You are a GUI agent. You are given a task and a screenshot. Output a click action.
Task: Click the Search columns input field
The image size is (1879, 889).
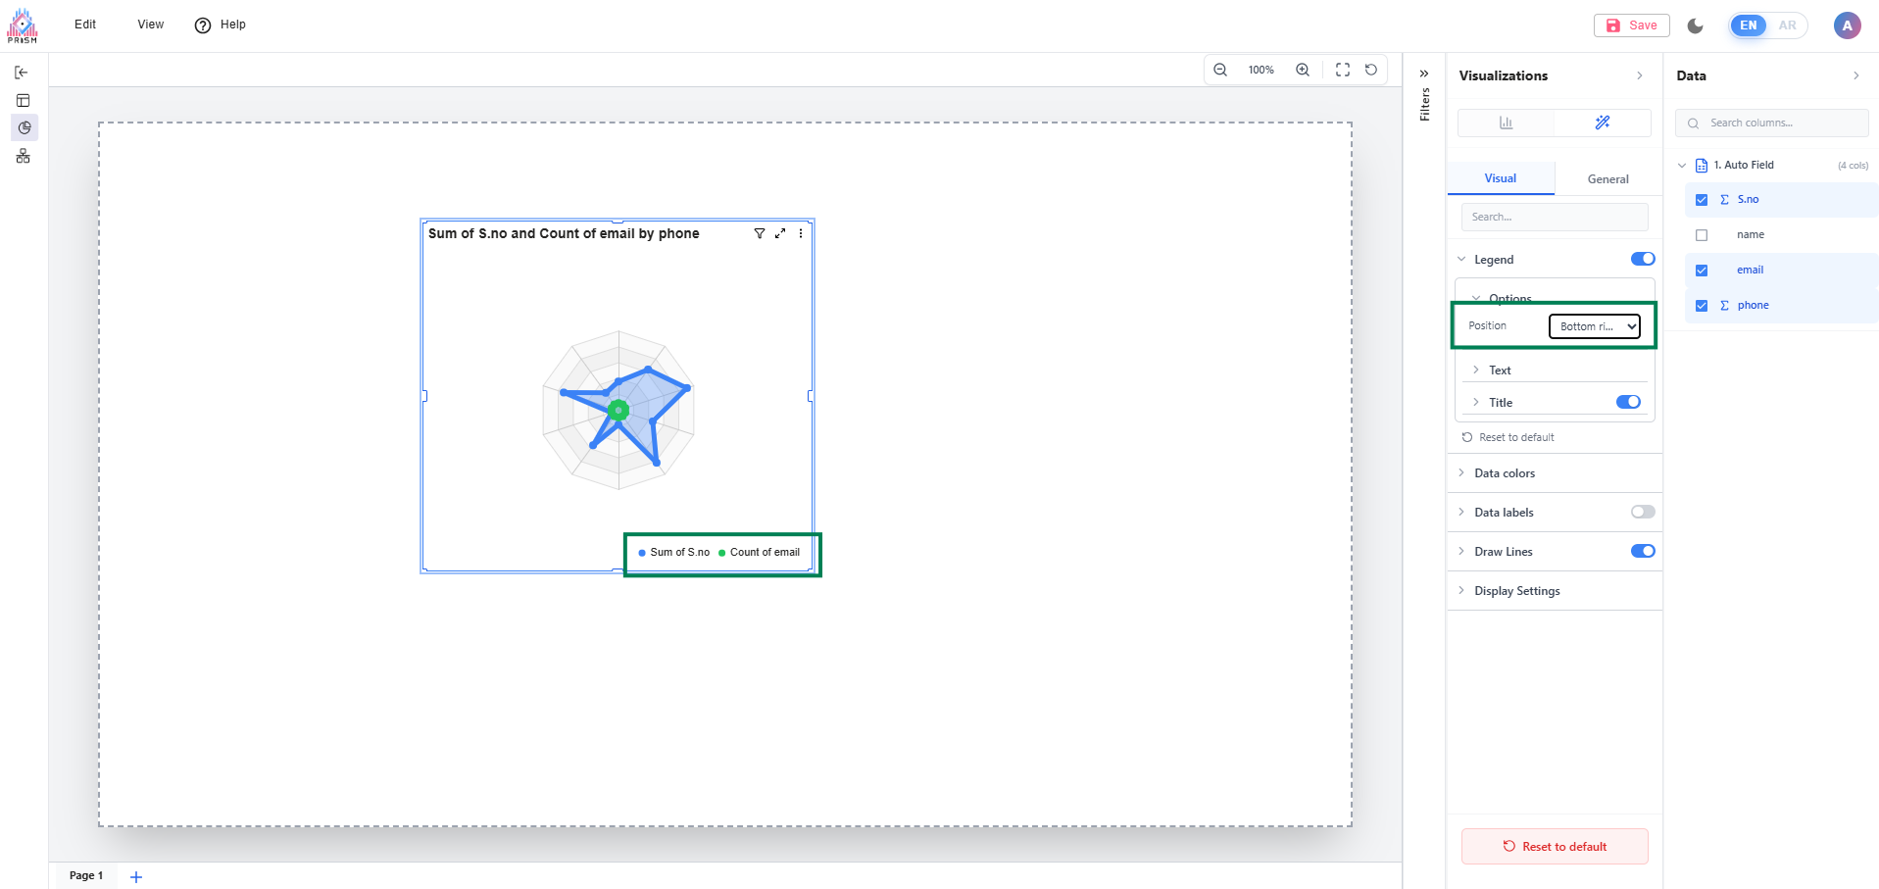coord(1781,123)
